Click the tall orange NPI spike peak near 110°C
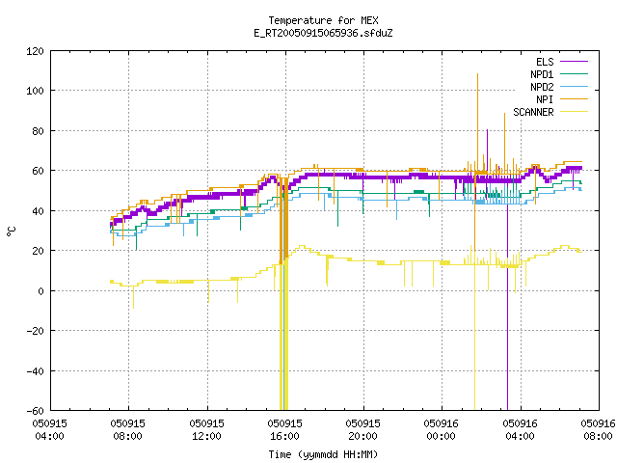 point(478,75)
